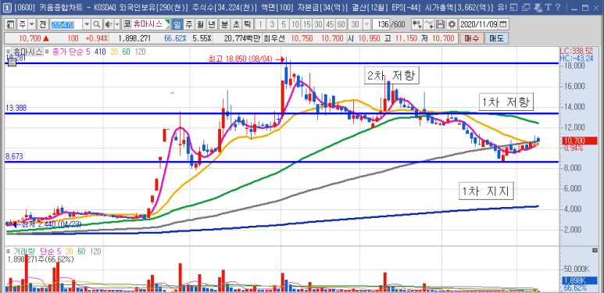The image size is (604, 293).
Task: Switch to the 주 weekly chart period
Action: 189,25
